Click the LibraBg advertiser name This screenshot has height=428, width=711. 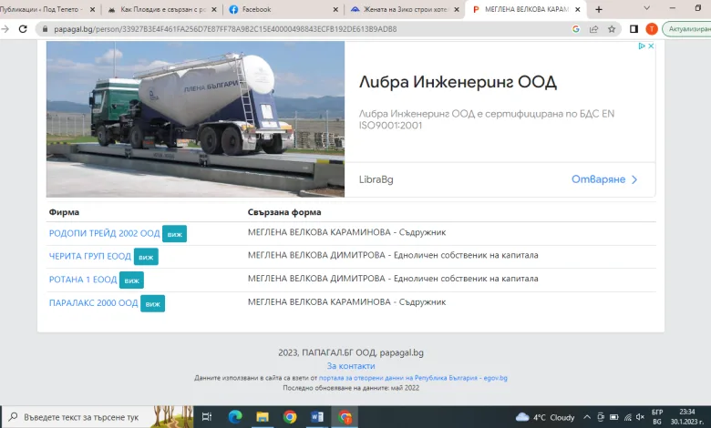(376, 179)
